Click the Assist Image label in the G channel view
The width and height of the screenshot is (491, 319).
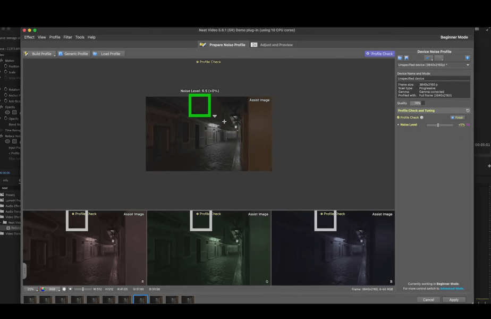(x=258, y=214)
